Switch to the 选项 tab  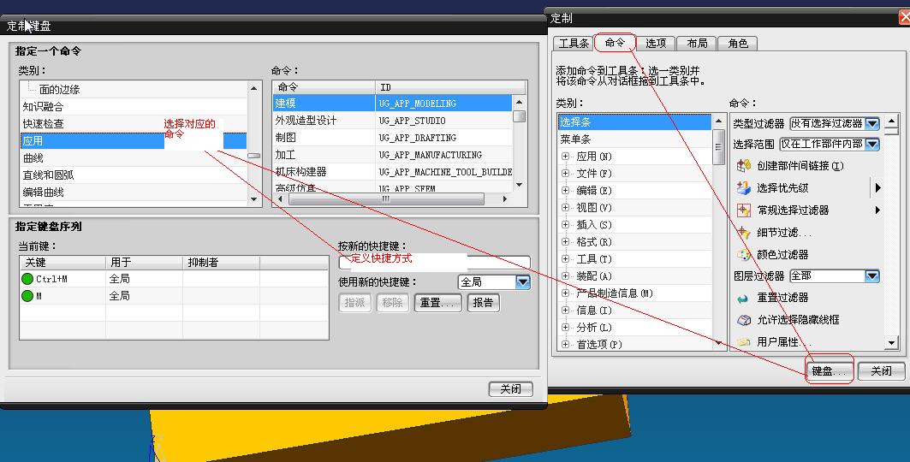[656, 44]
